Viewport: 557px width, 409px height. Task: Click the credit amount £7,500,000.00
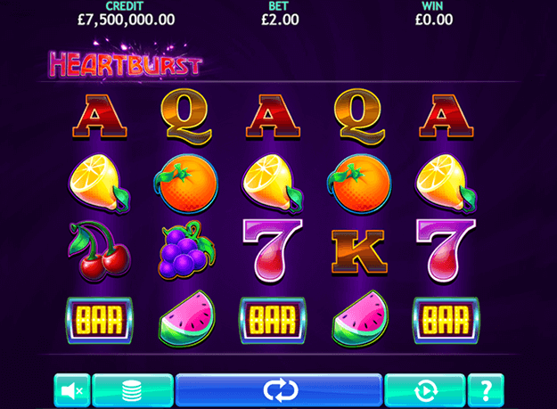(127, 20)
